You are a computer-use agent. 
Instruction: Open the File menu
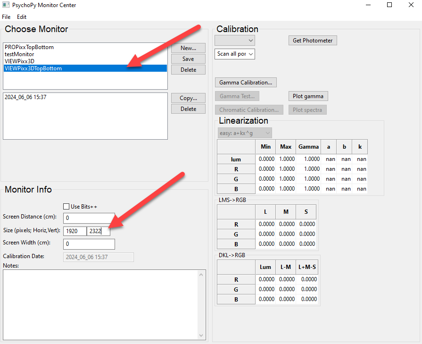pyautogui.click(x=6, y=17)
